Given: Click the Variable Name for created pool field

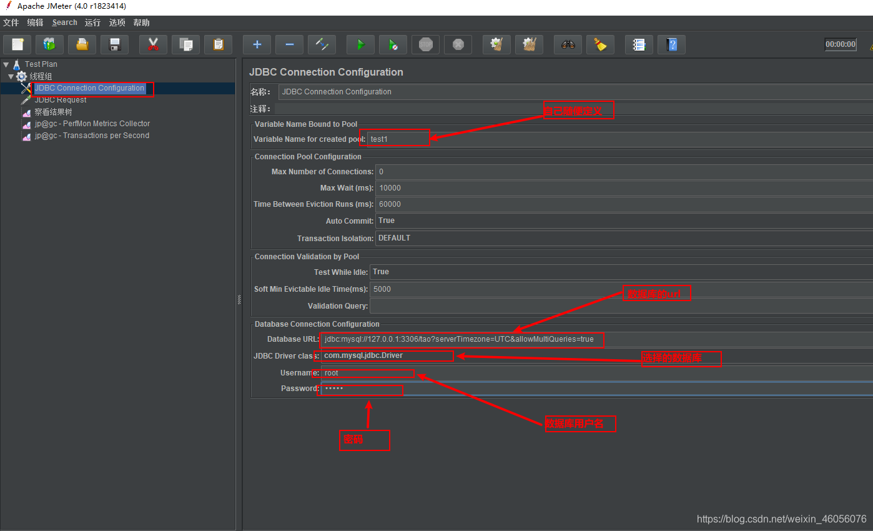Looking at the screenshot, I should 619,139.
